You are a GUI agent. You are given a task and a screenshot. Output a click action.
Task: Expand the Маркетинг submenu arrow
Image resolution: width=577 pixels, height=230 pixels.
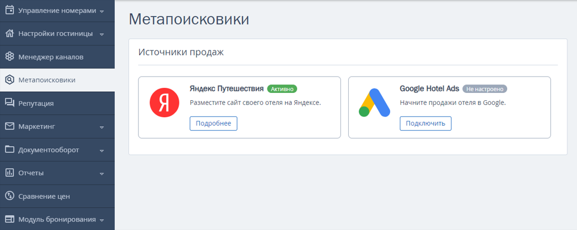tap(102, 127)
